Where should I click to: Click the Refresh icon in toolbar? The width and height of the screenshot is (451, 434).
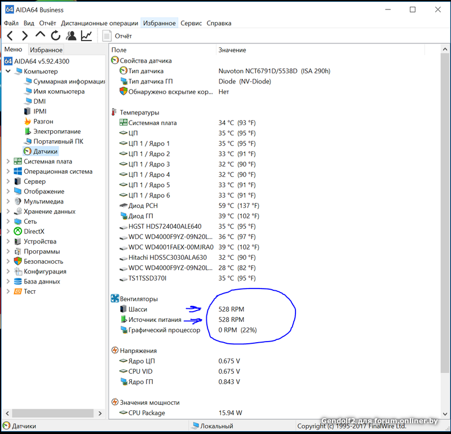55,36
